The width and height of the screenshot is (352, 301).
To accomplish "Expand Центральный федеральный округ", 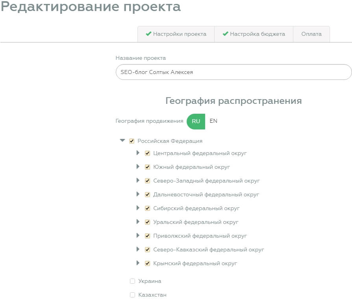I will [x=138, y=153].
